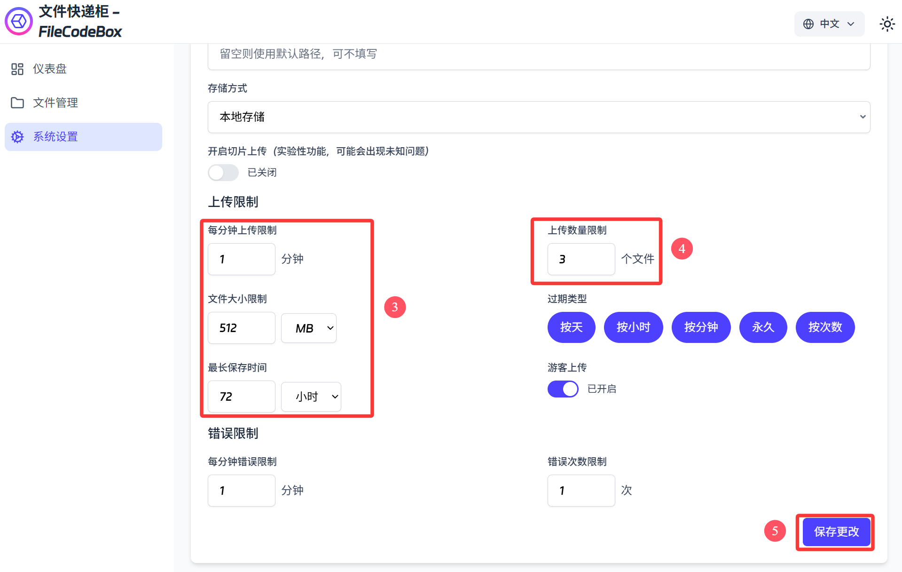902x572 pixels.
Task: Toggle the 按天 expiry type option
Action: (x=571, y=327)
